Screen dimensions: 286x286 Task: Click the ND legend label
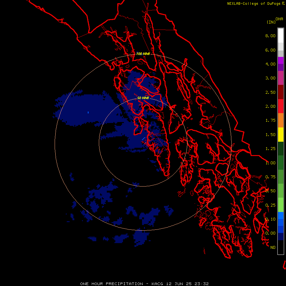[x=273, y=248]
